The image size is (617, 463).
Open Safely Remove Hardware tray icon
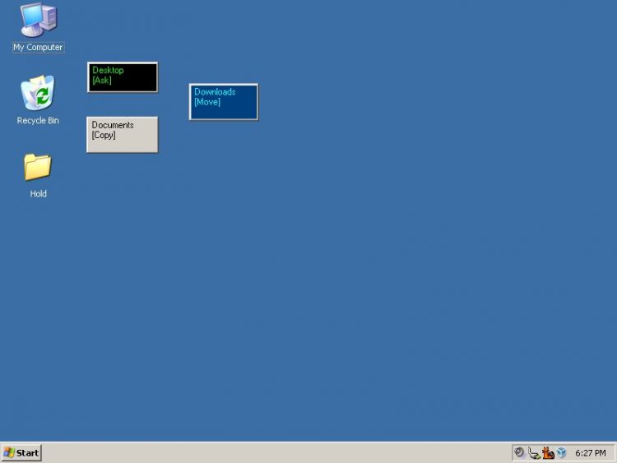pos(534,453)
